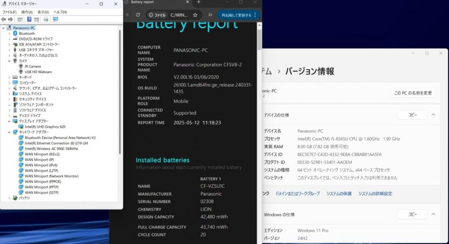The height and width of the screenshot is (244, 449).
Task: Click このPCの名前を変更 button in Settings
Action: click(x=413, y=93)
